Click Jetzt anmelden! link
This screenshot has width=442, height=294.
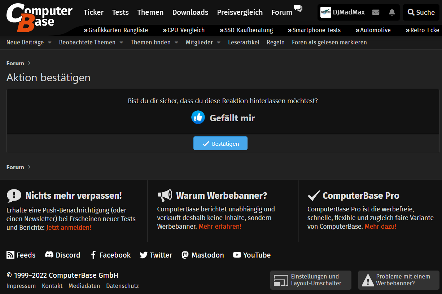69,228
